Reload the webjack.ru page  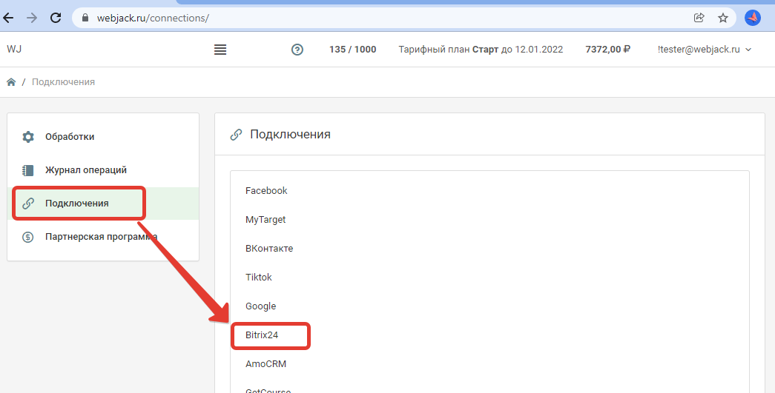click(56, 18)
